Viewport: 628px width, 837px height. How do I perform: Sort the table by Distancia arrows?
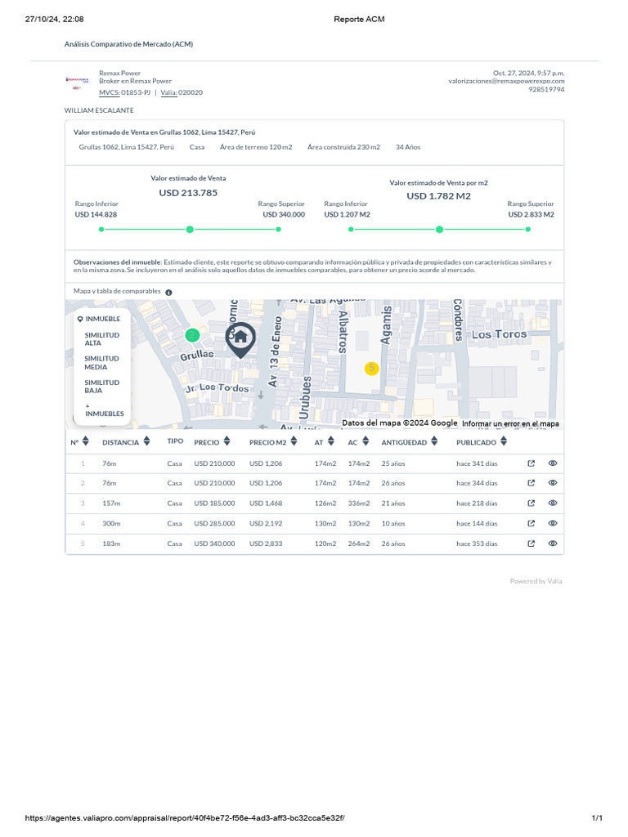click(146, 441)
